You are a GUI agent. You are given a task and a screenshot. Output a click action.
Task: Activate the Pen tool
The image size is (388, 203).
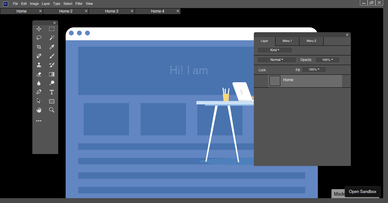[39, 92]
